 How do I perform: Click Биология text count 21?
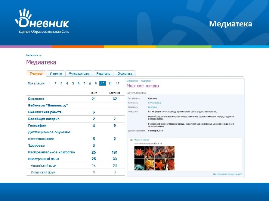coord(94,99)
